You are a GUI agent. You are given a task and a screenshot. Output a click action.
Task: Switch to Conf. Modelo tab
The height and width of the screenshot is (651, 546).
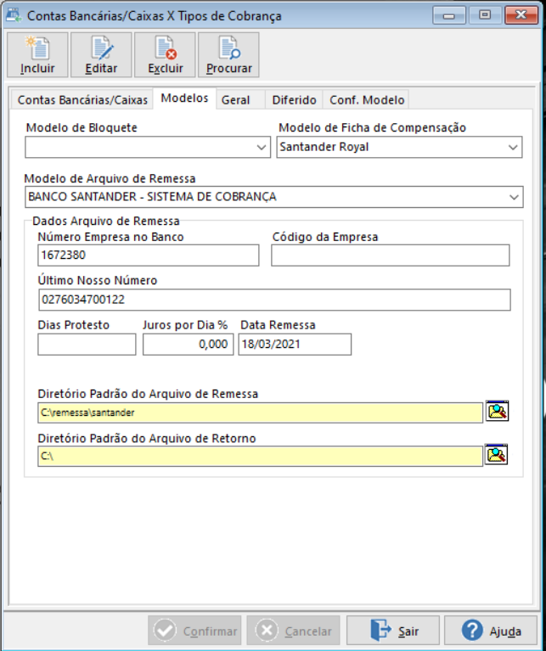click(367, 100)
